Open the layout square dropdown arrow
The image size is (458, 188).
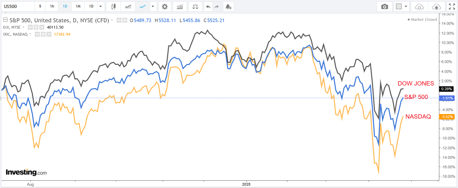tap(406, 7)
